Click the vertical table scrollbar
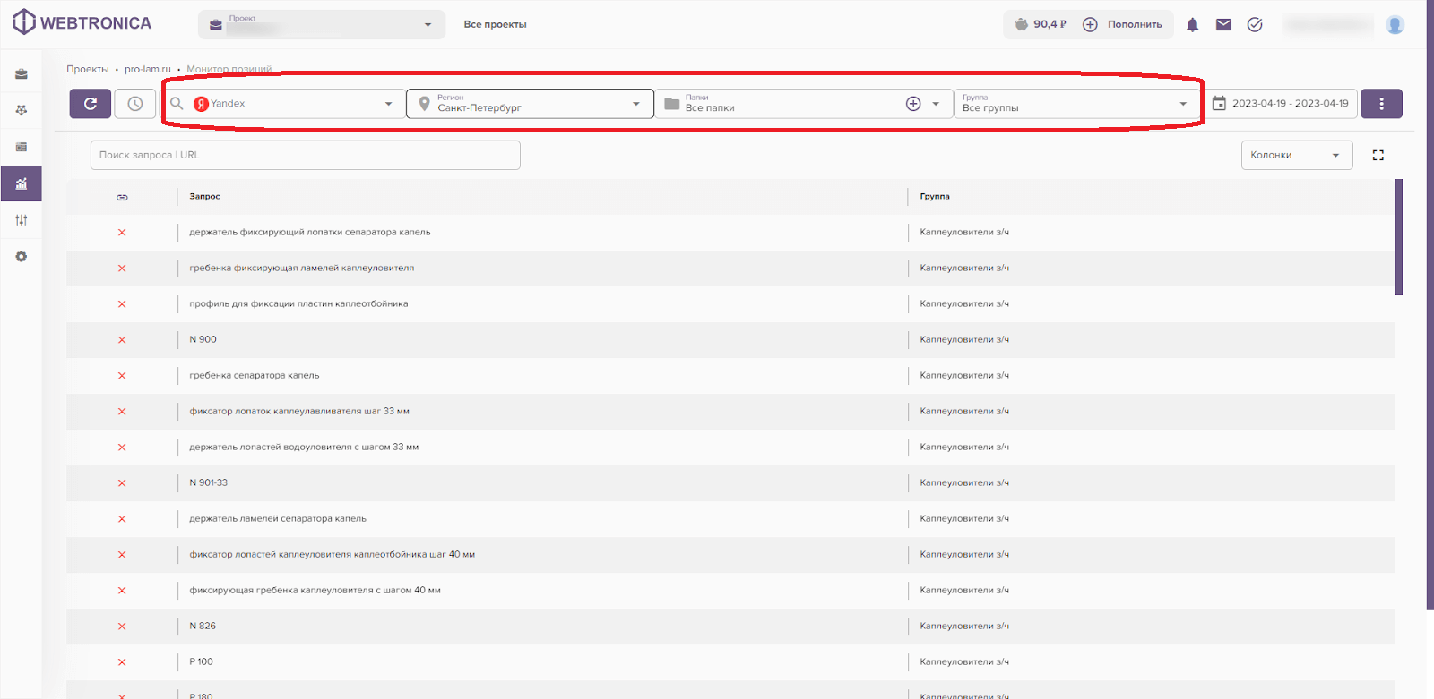 [x=1399, y=237]
